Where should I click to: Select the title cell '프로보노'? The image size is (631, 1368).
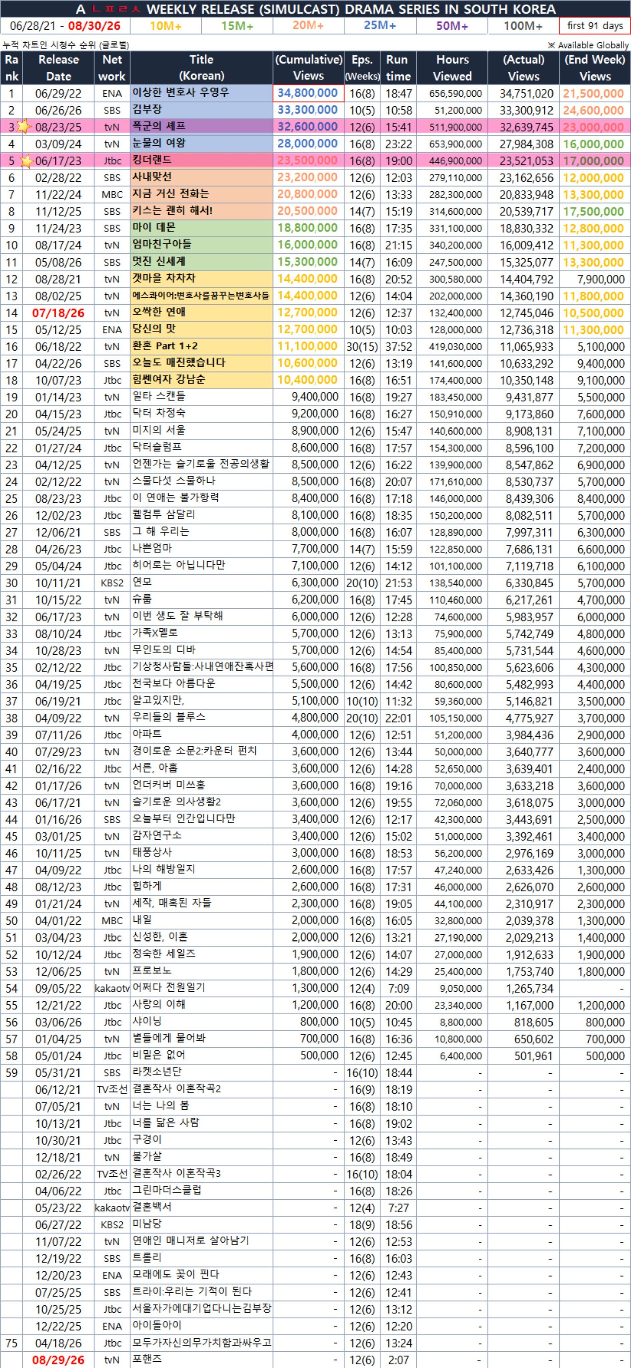(201, 971)
